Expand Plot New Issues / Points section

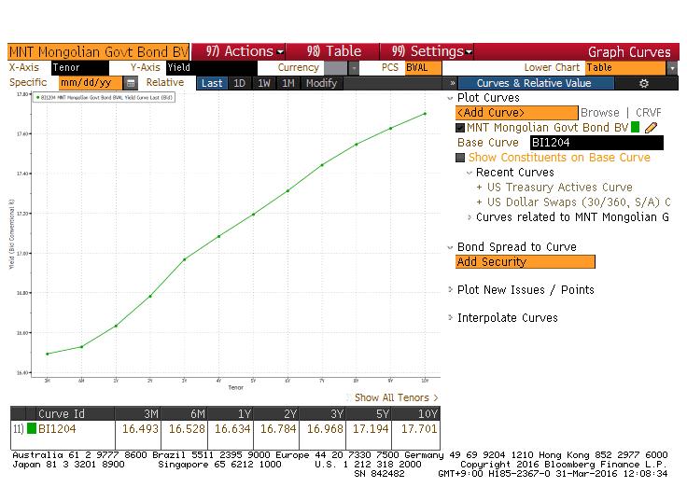pos(450,289)
